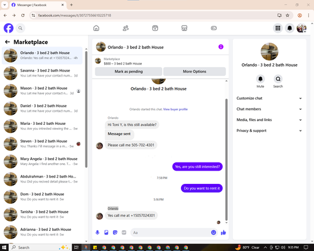314x251 pixels.
Task: Open Mason conversation in the list
Action: coord(42,90)
